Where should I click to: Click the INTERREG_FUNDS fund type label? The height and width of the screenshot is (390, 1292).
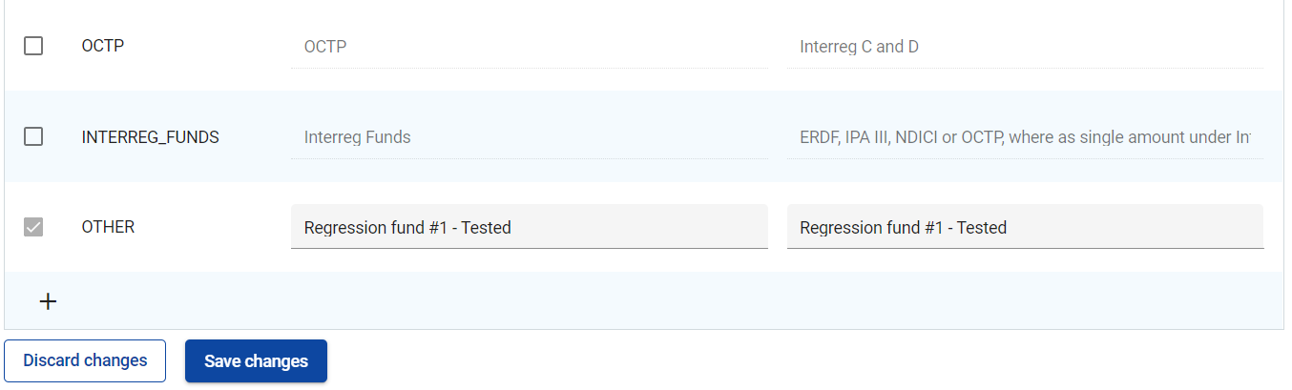click(150, 136)
